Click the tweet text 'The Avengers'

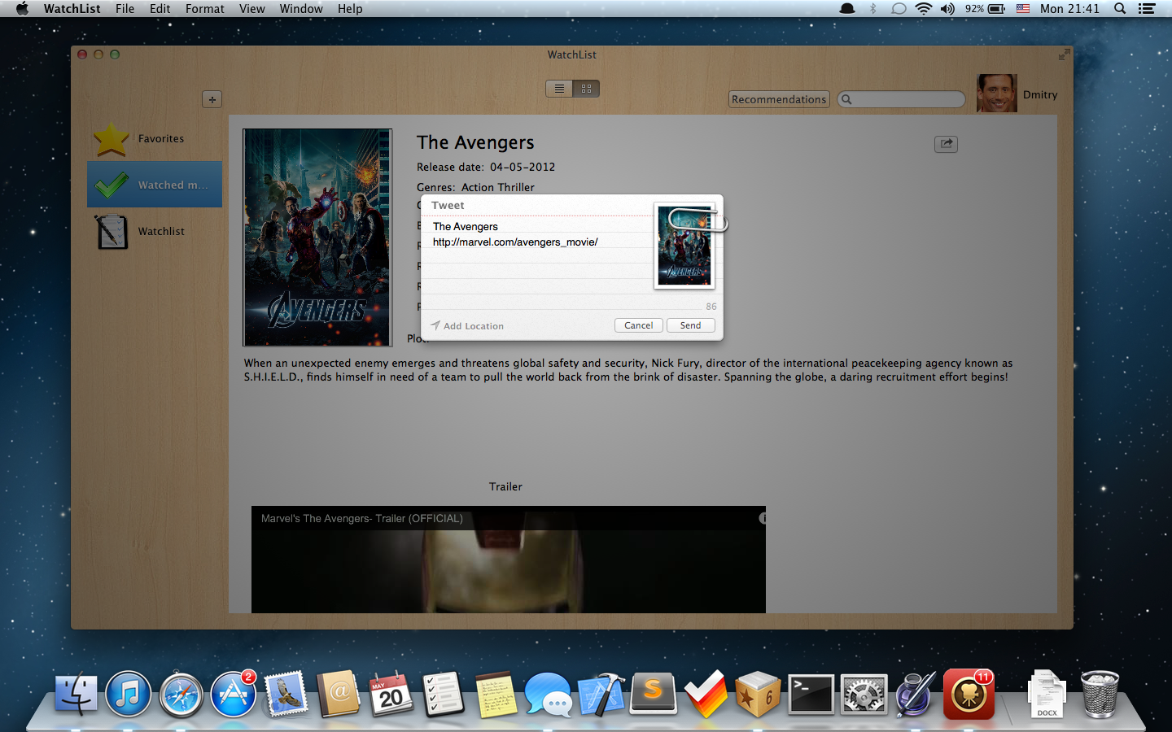tap(466, 227)
